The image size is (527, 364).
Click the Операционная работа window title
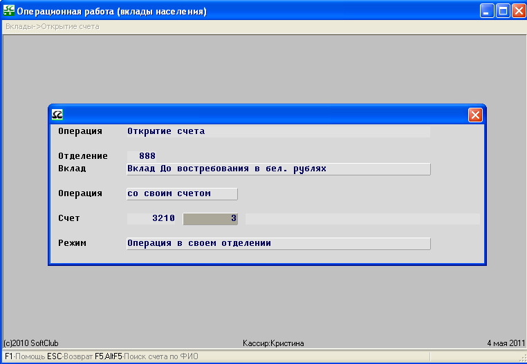pos(111,12)
